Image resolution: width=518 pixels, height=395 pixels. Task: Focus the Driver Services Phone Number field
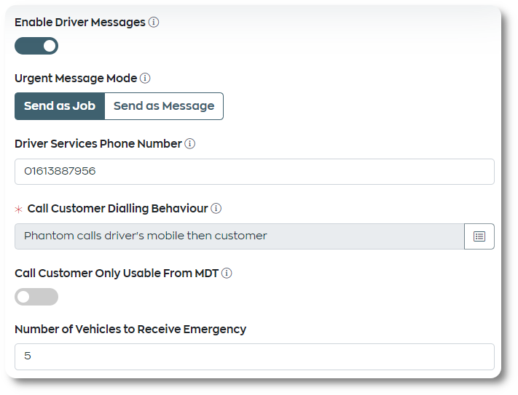point(254,172)
